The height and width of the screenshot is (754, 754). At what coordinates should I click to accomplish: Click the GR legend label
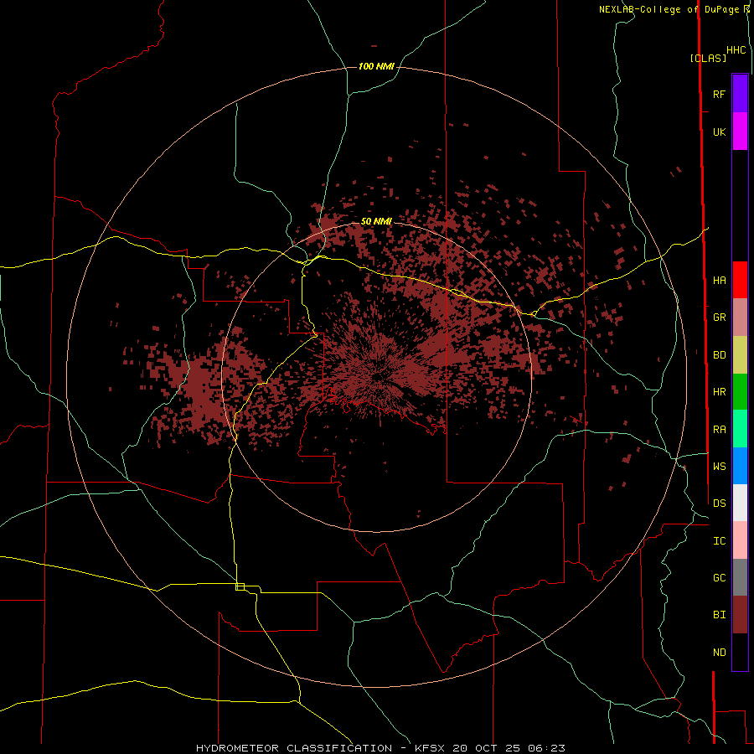[719, 318]
